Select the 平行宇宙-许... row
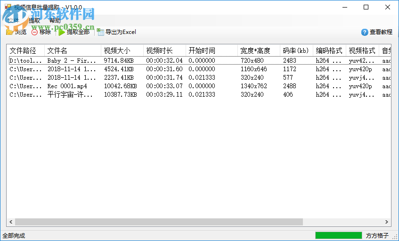 click(x=200, y=94)
